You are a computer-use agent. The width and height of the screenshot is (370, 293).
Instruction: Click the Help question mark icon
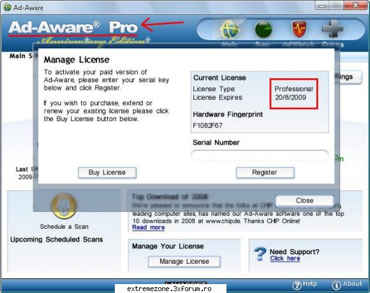(x=297, y=285)
